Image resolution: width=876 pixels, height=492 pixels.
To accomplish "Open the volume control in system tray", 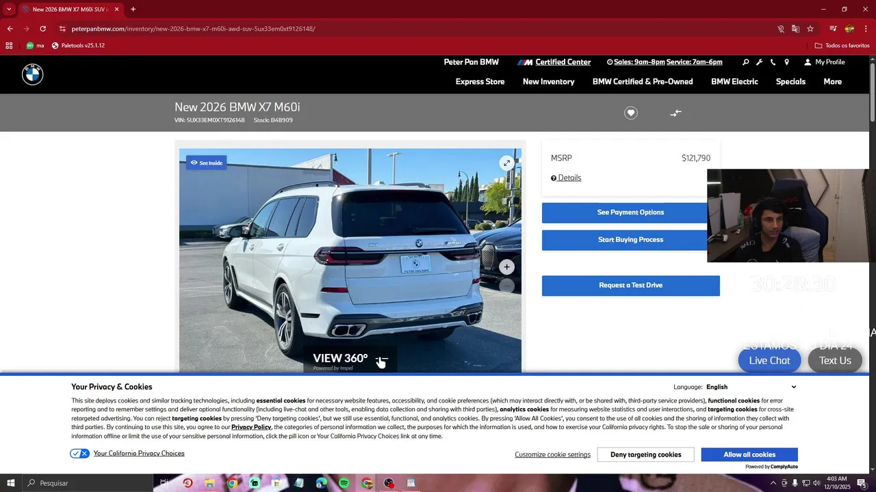I will point(816,483).
